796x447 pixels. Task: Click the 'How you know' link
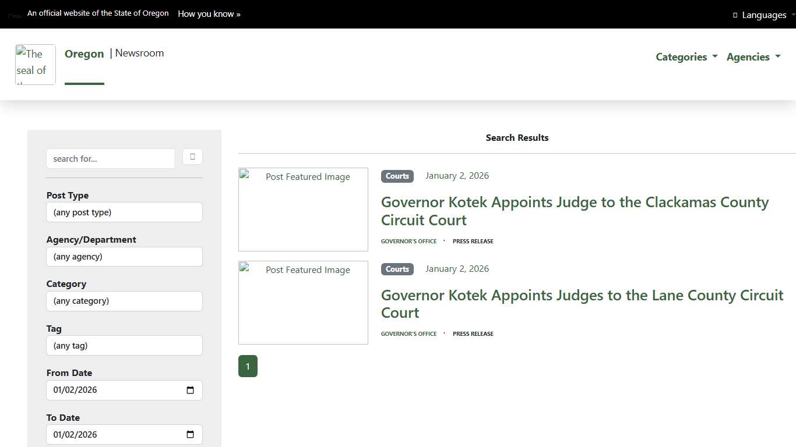tap(209, 14)
